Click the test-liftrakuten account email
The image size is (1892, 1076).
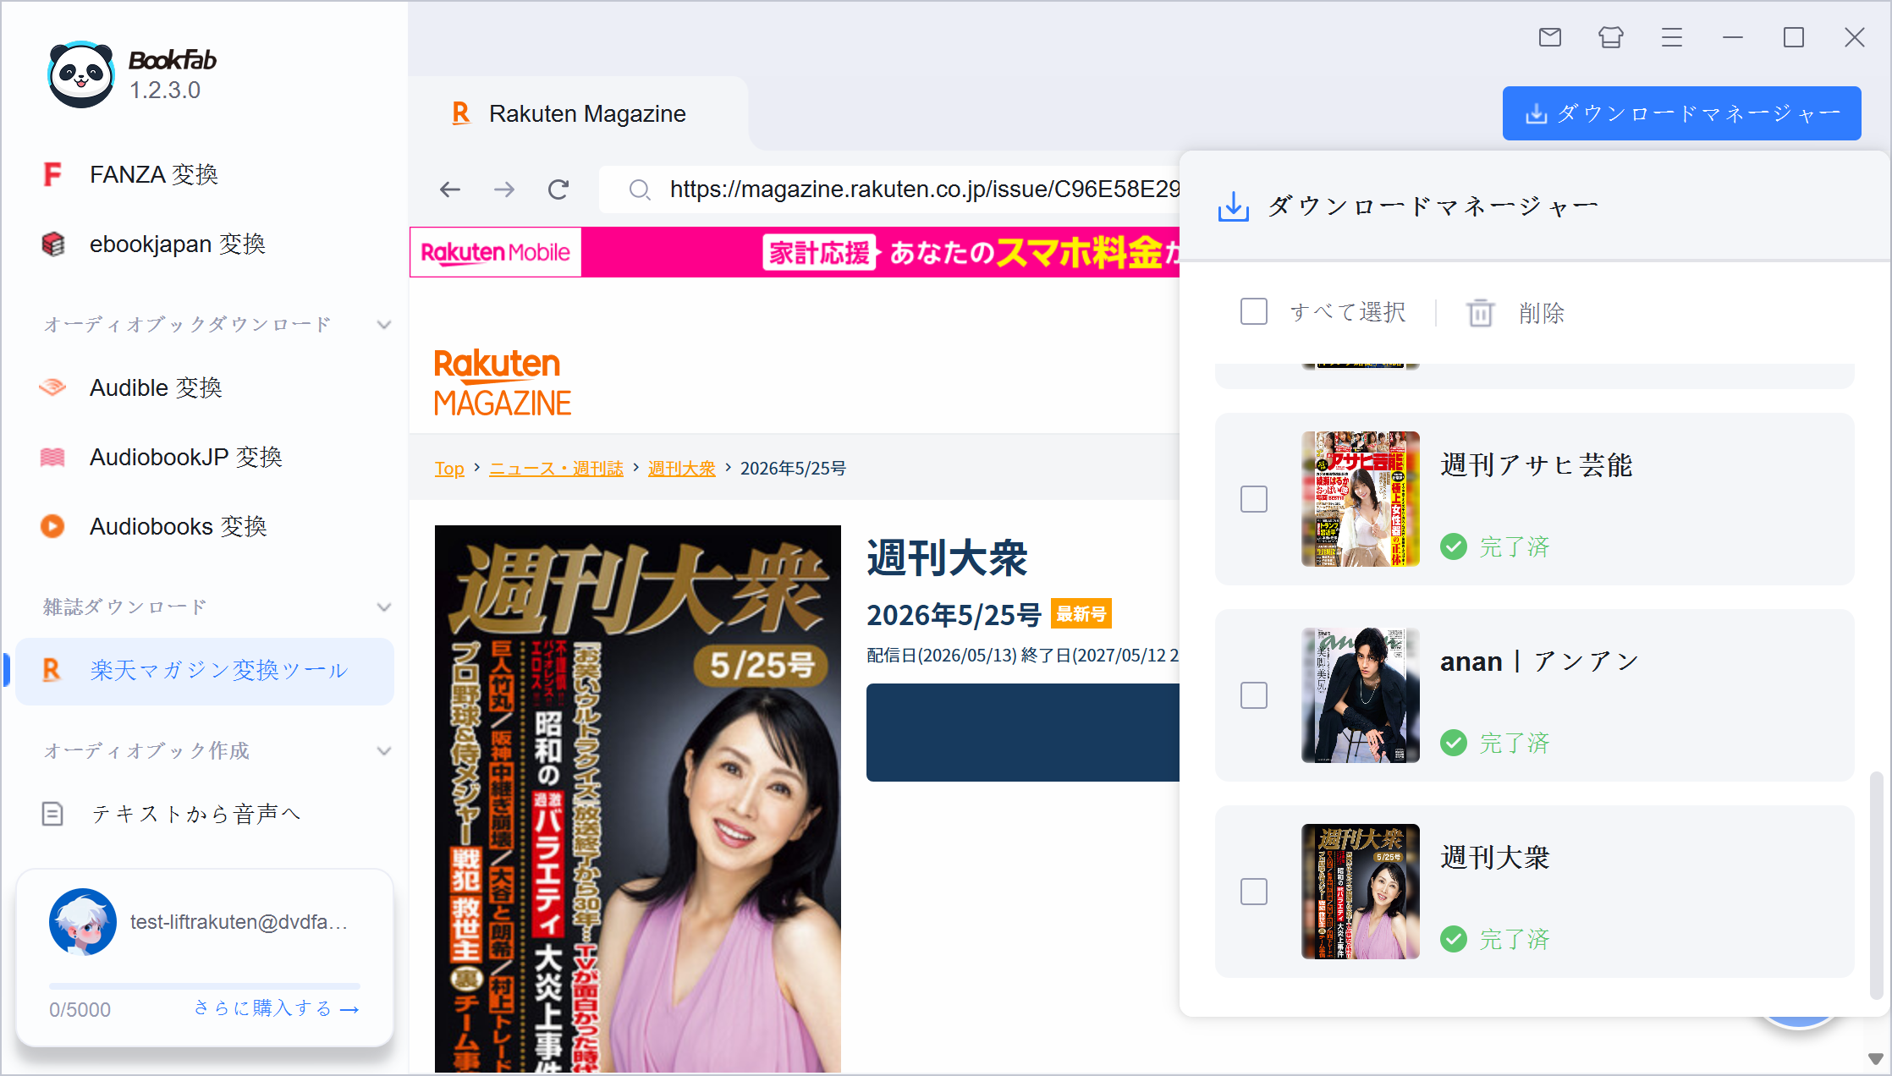(x=239, y=922)
